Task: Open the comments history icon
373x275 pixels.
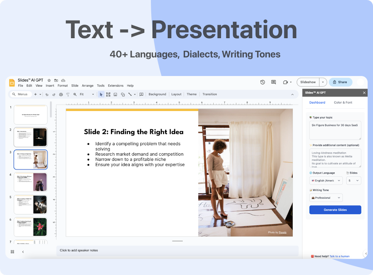Action: point(273,82)
